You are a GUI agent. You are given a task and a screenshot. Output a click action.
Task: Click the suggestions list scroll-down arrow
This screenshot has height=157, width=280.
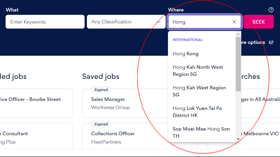238,139
